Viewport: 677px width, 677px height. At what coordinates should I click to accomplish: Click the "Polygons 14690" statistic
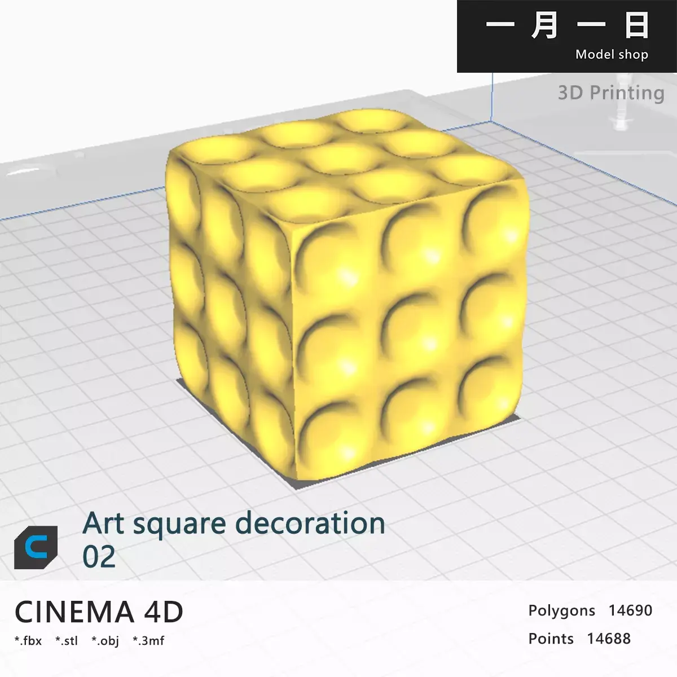point(590,610)
